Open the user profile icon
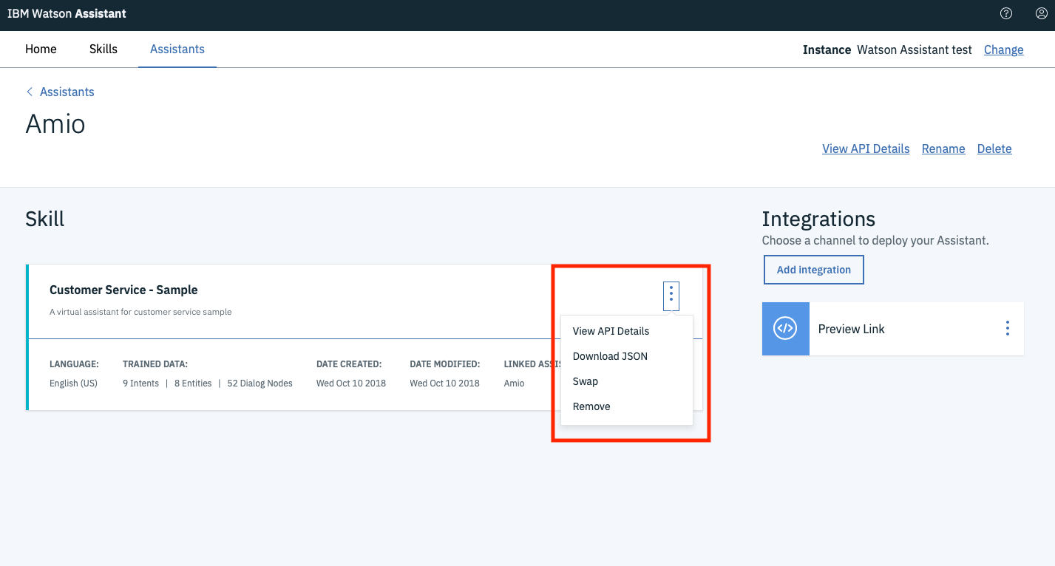 1041,13
